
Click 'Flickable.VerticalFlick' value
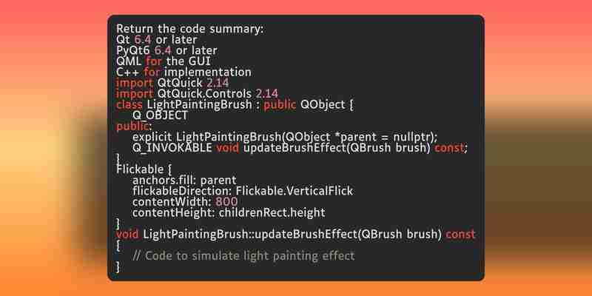294,191
